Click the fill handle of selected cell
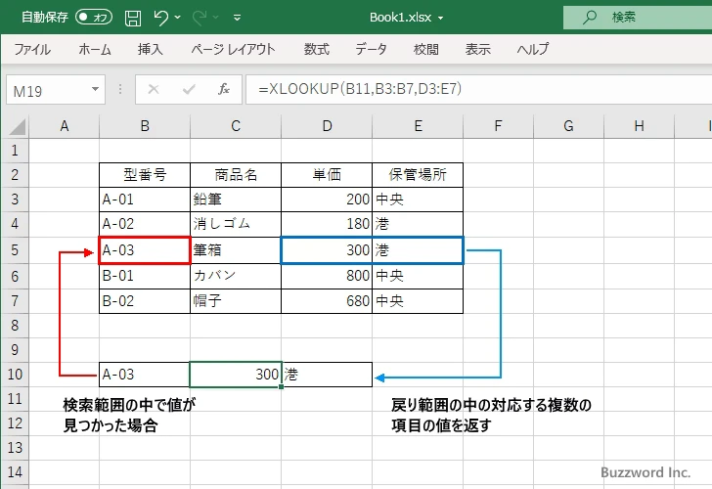The width and height of the screenshot is (712, 489). click(282, 387)
